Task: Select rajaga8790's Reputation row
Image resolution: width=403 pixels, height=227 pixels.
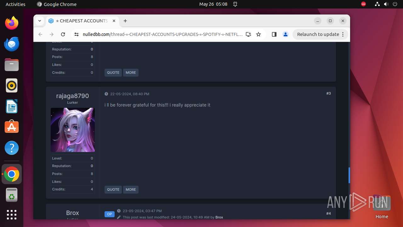Action: coord(72,166)
